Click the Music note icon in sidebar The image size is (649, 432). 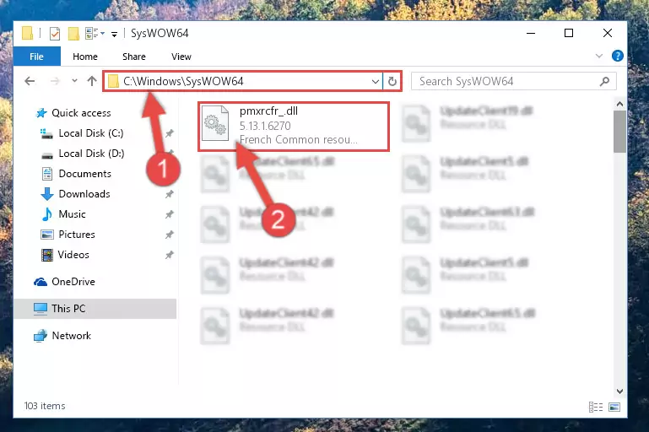point(47,214)
